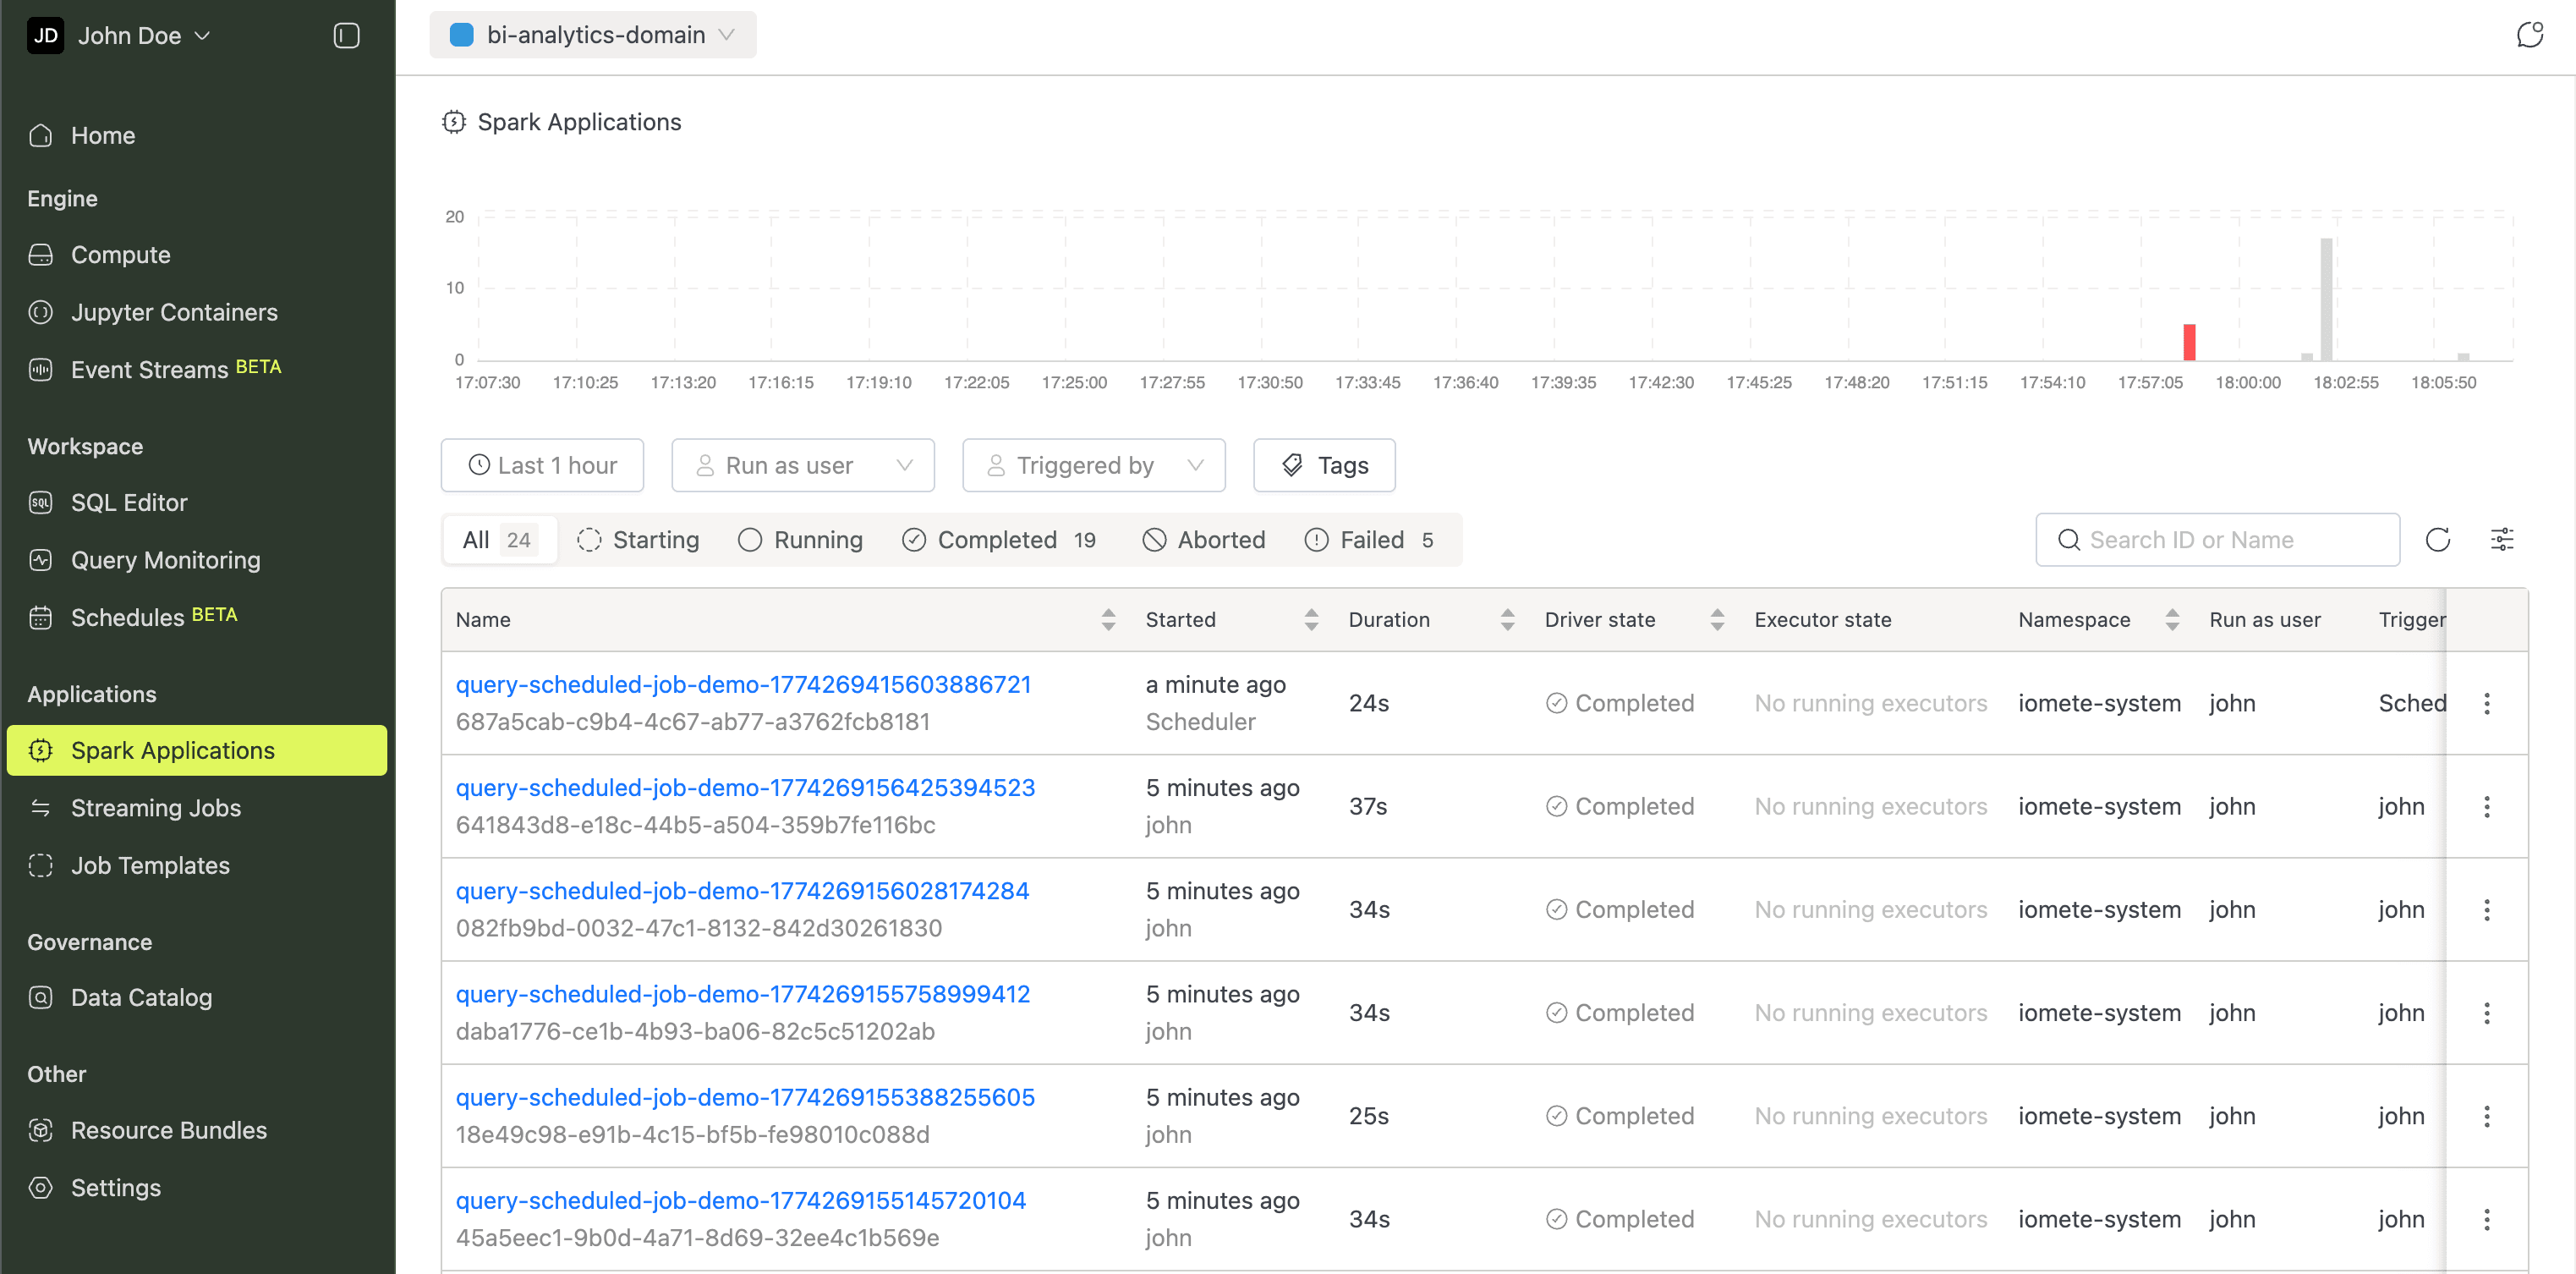Screen dimensions: 2576x1274
Task: Open the Run as user dropdown
Action: tap(803, 465)
